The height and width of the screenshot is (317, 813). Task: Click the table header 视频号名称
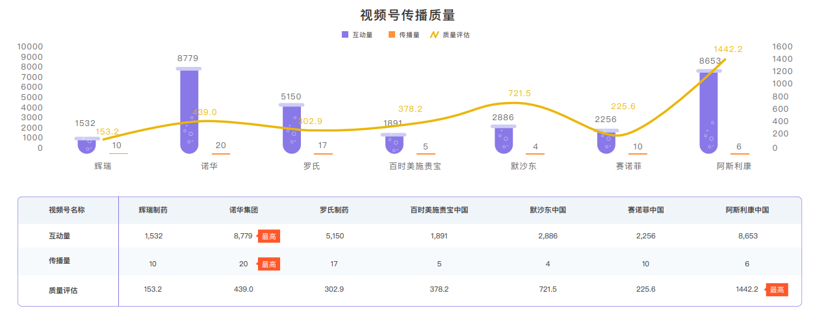coord(67,210)
